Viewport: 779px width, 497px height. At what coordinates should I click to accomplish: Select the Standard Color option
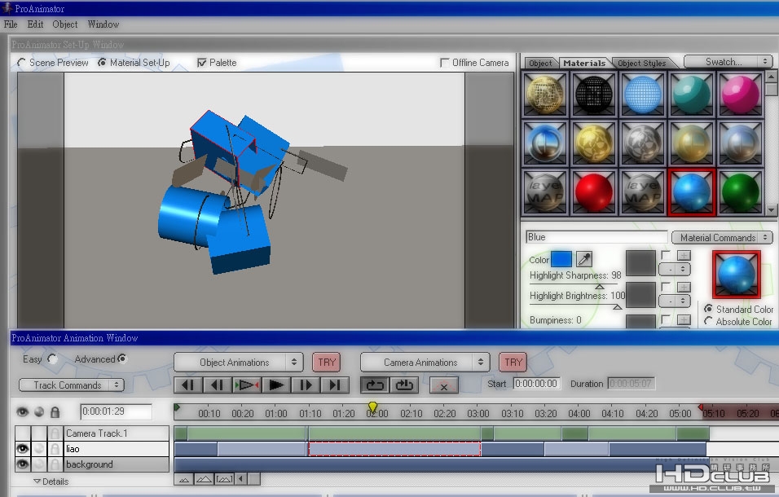pyautogui.click(x=708, y=308)
